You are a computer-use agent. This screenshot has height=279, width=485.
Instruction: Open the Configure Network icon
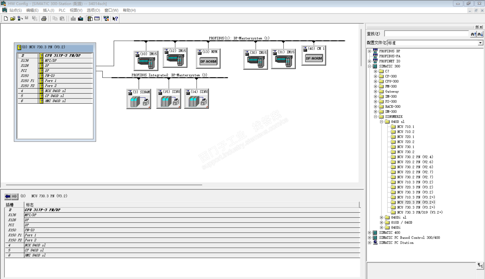click(x=106, y=18)
